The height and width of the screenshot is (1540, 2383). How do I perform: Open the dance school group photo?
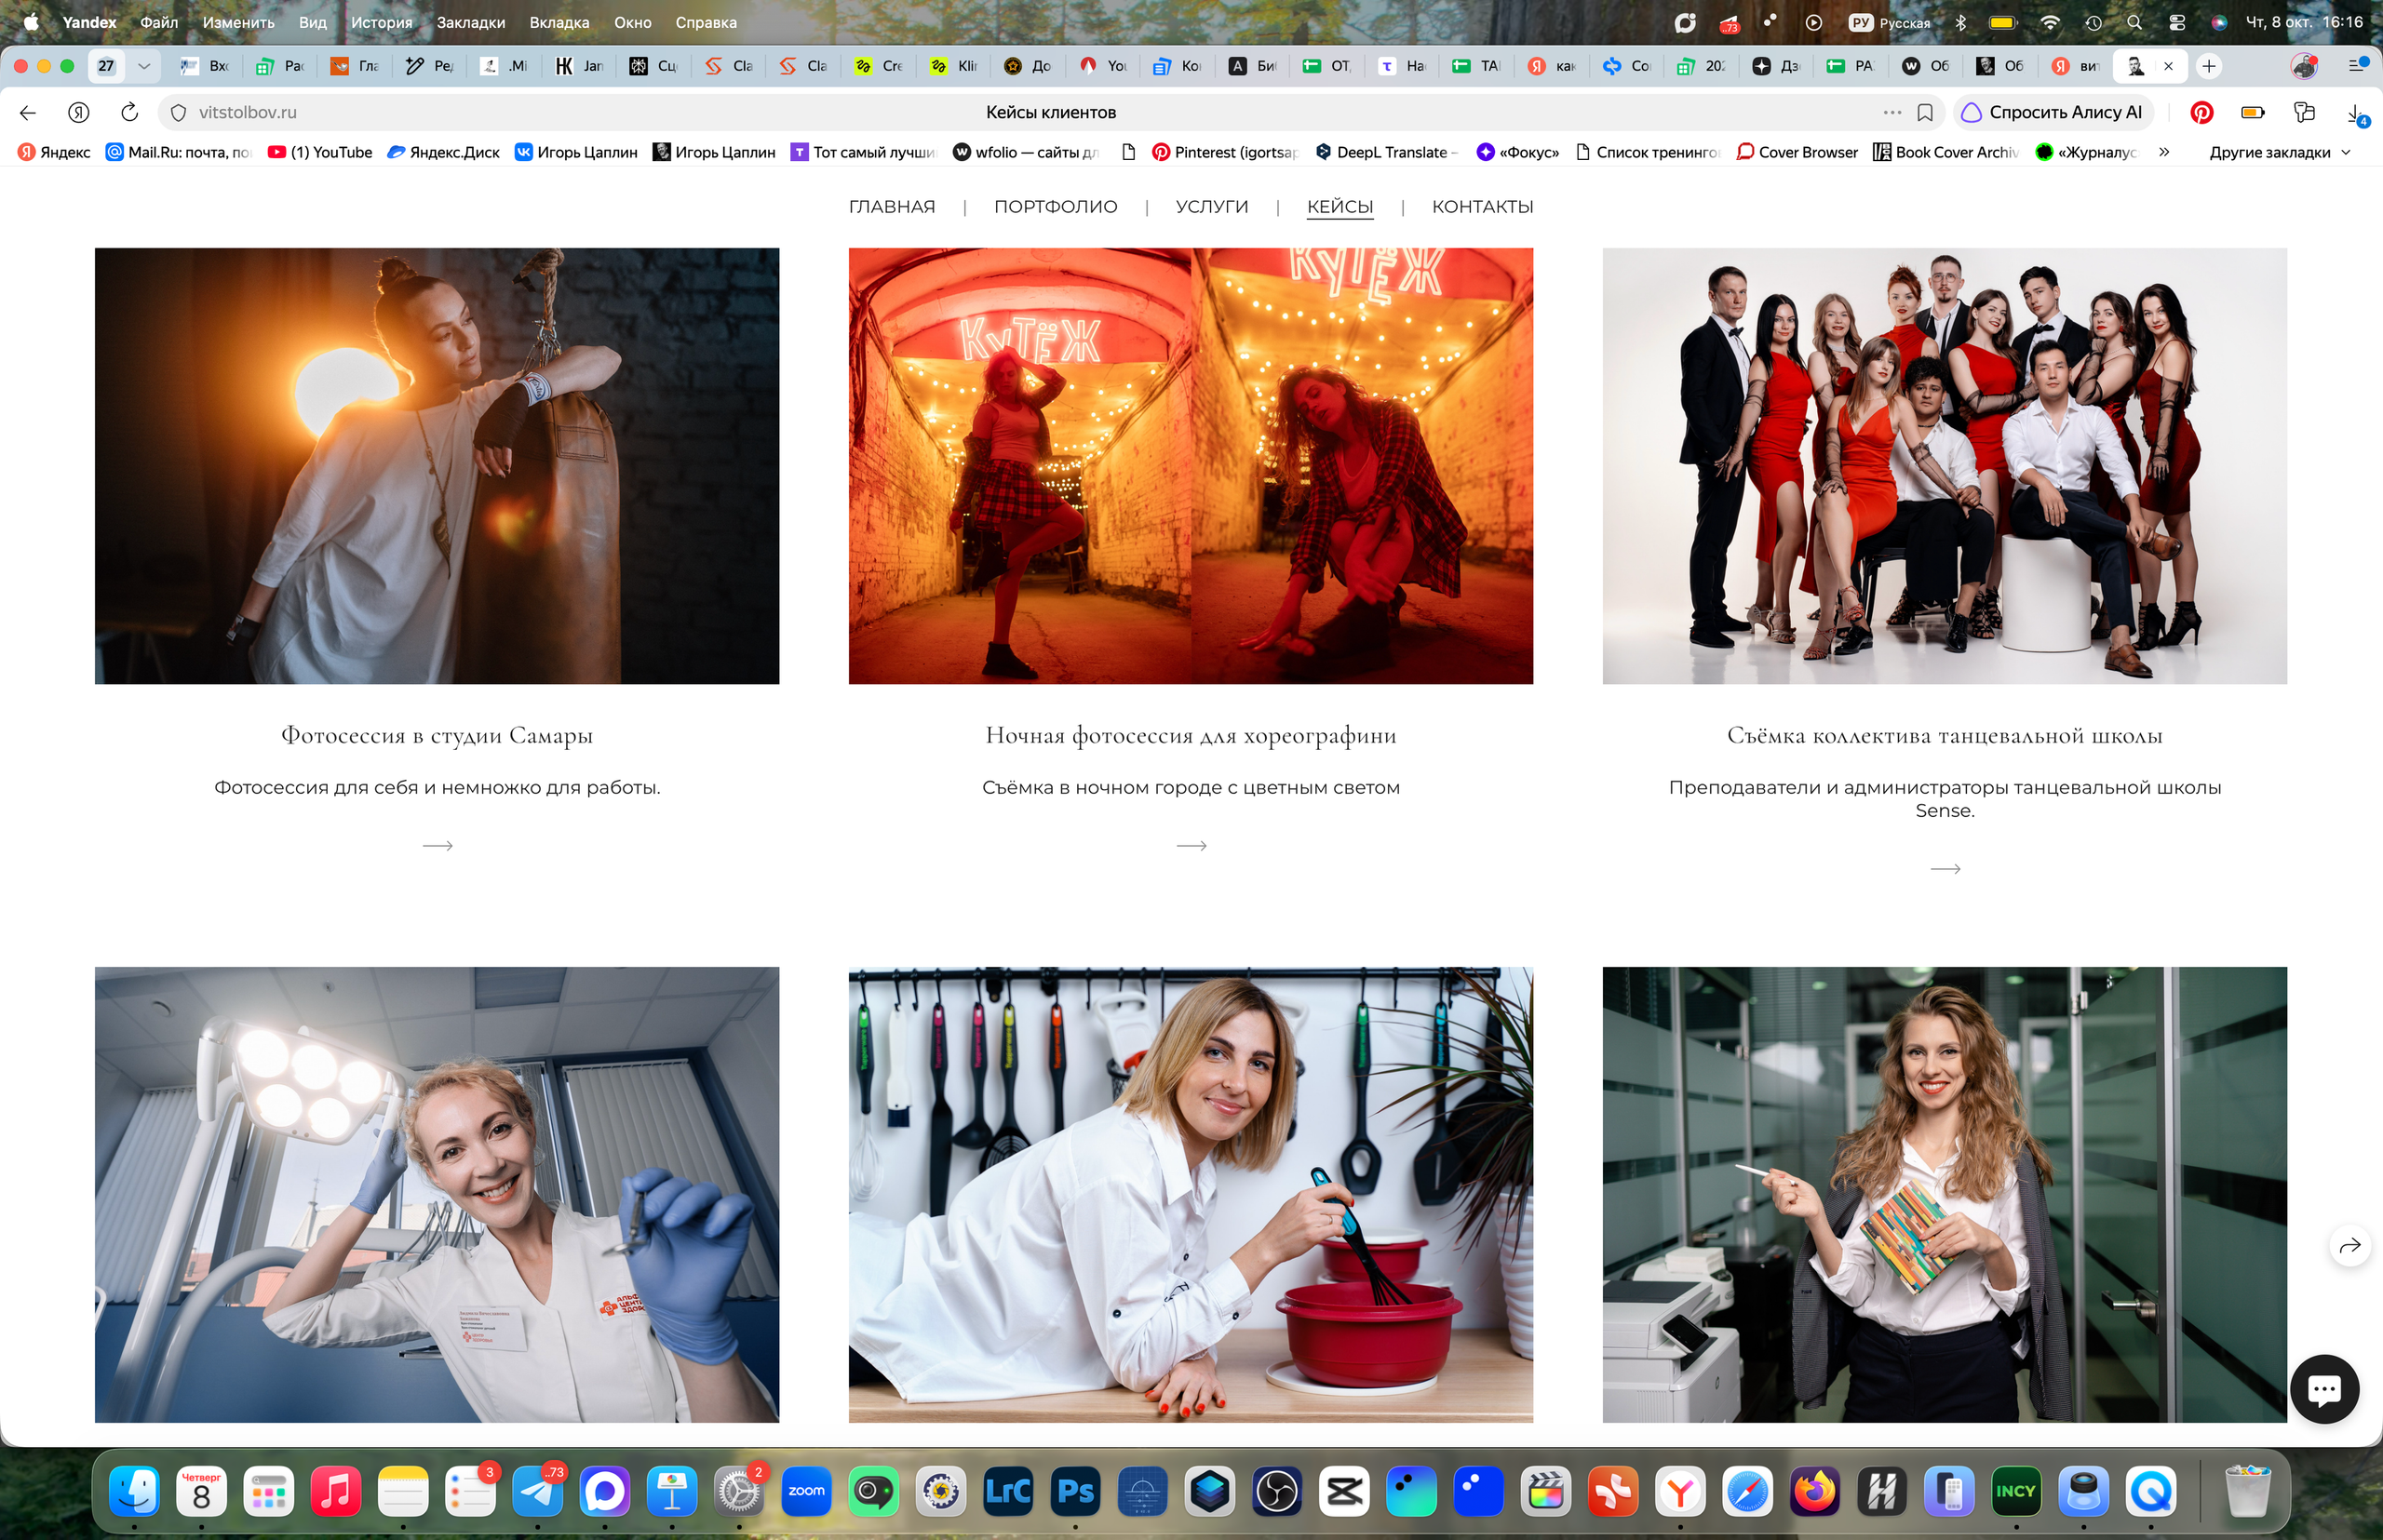(1945, 466)
